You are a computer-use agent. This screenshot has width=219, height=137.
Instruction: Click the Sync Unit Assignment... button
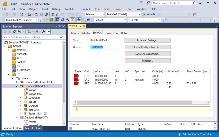point(148,54)
